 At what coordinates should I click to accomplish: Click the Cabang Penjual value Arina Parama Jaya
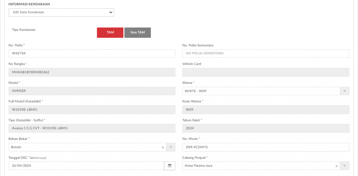pos(199,166)
